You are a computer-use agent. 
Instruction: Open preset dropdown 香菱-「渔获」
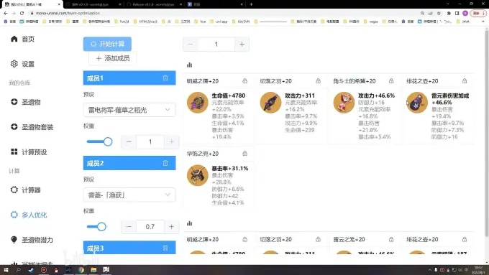(x=129, y=195)
